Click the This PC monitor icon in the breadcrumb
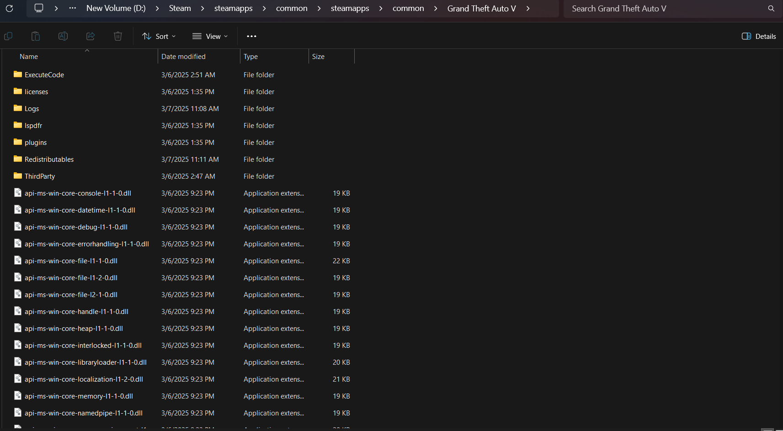 [39, 8]
